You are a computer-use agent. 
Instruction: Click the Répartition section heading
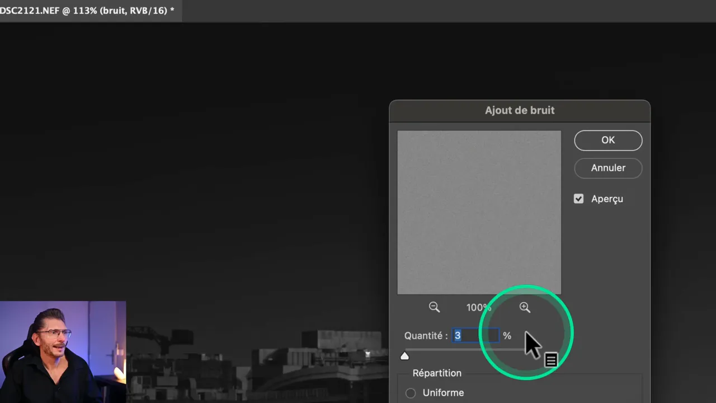point(437,373)
